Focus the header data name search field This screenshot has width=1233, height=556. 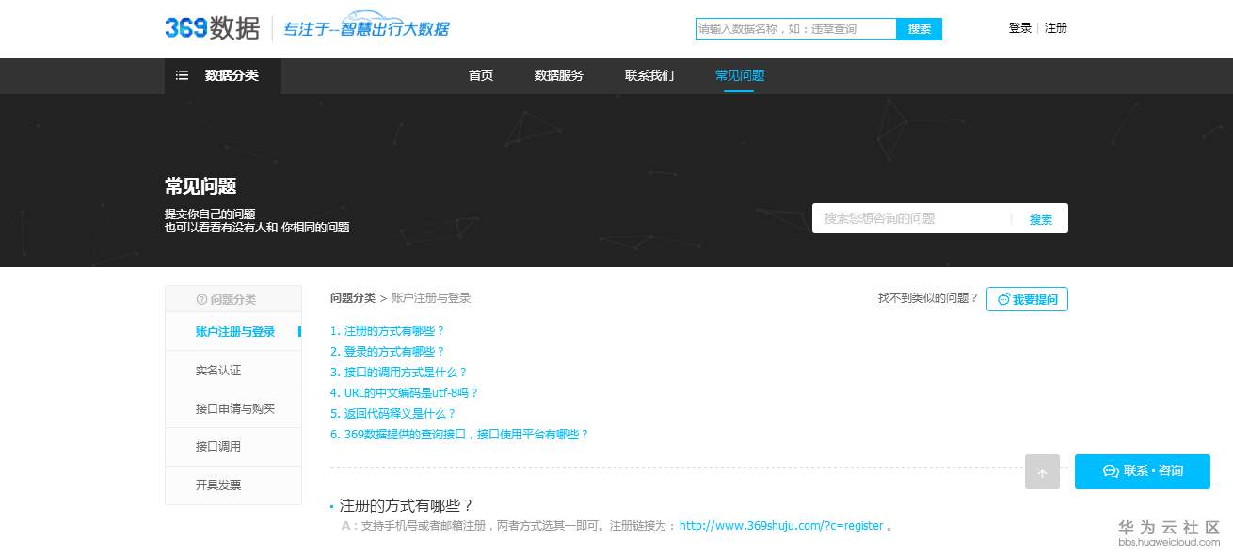click(x=796, y=29)
